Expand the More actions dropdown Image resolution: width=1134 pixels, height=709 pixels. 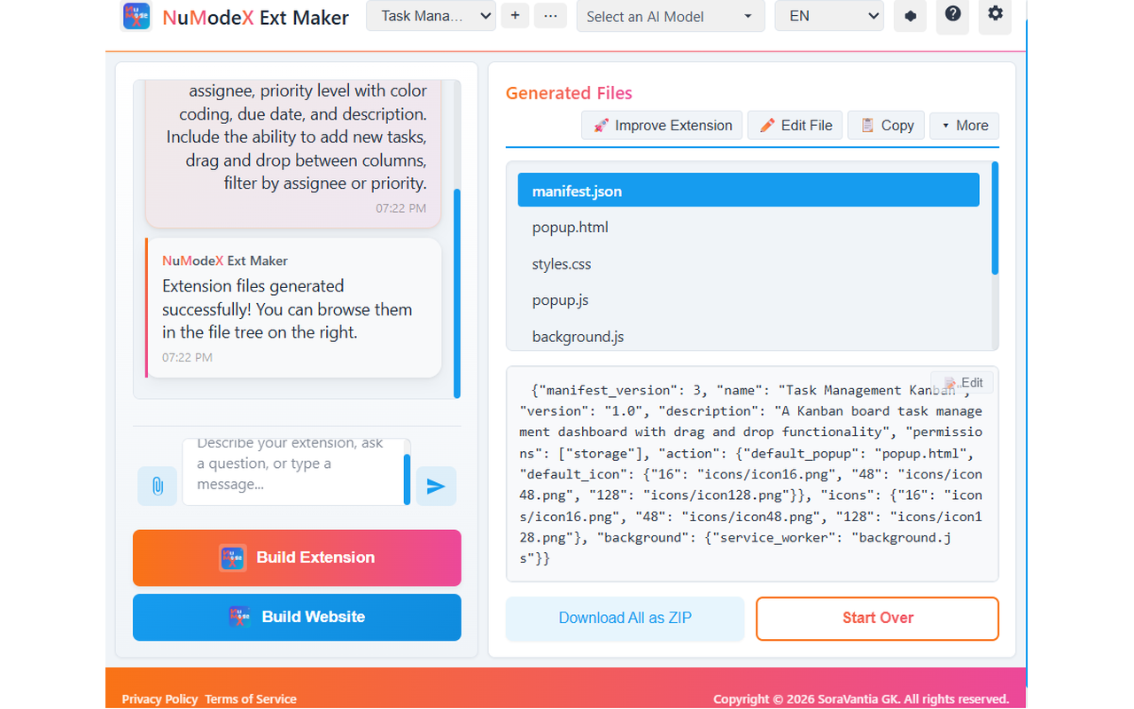coord(964,125)
